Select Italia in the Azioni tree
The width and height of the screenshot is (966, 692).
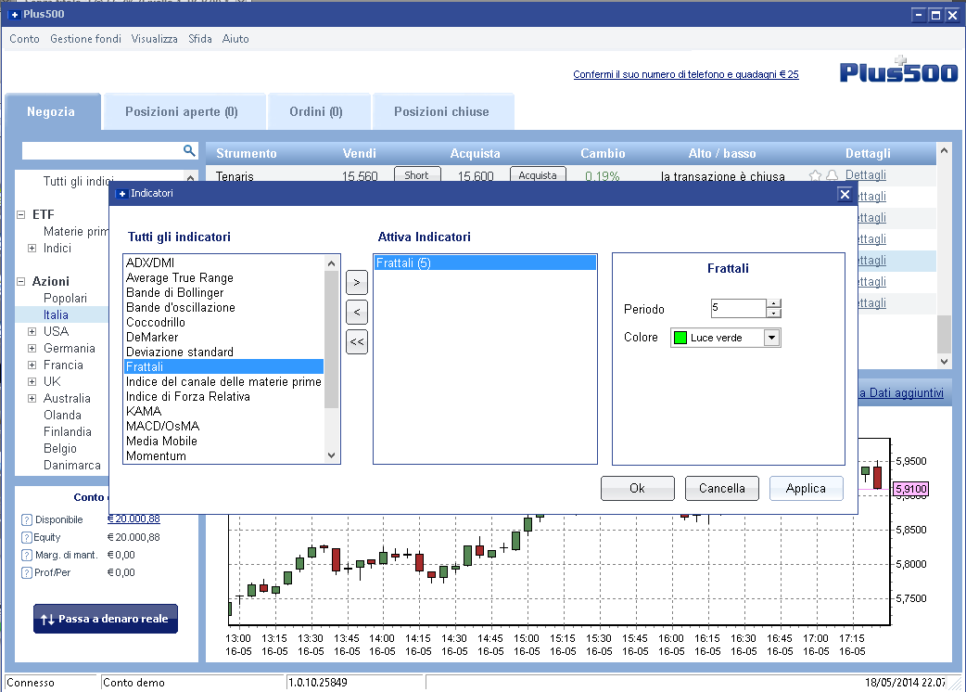[56, 314]
